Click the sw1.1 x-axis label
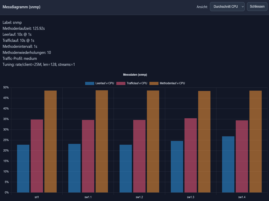This screenshot has height=201, width=269. [x=88, y=197]
